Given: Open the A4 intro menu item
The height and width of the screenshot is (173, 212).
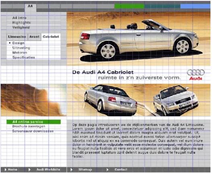Looking at the screenshot, I should (19, 18).
